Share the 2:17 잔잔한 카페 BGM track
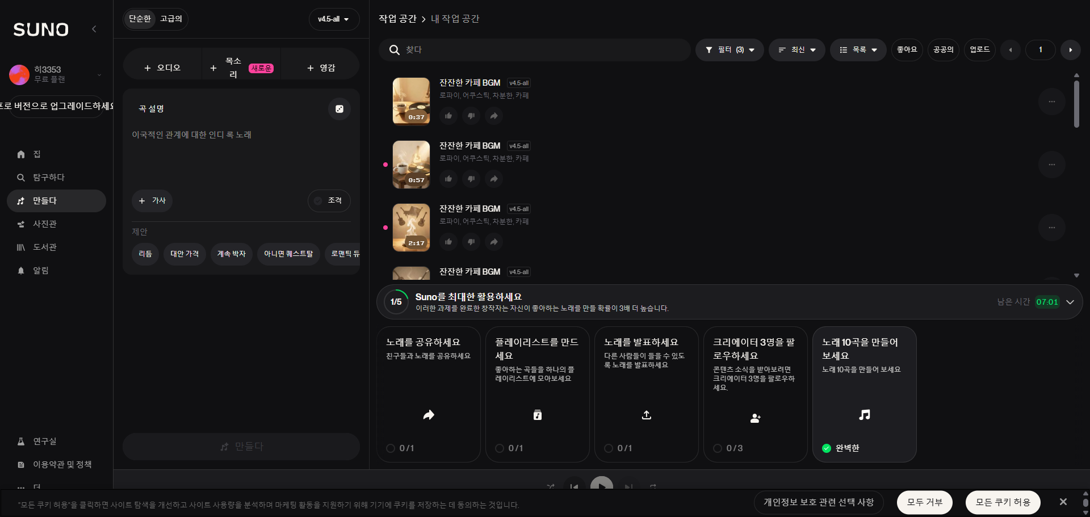Image resolution: width=1090 pixels, height=517 pixels. coord(494,242)
